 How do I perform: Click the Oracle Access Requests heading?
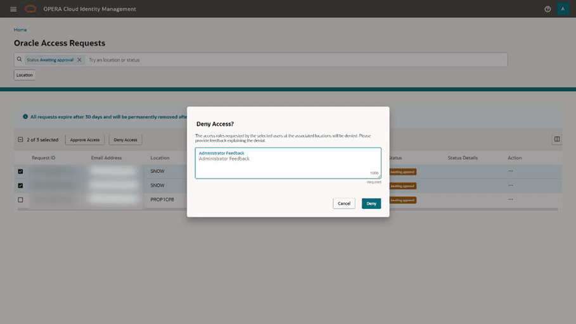60,43
